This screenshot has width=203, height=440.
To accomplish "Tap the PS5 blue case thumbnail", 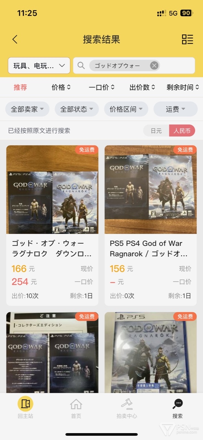I will pos(151,352).
